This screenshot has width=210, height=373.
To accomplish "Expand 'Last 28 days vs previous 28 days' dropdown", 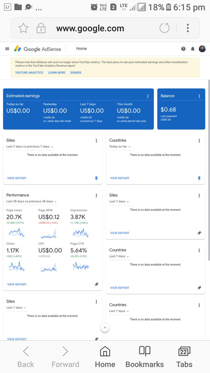I will point(32,201).
